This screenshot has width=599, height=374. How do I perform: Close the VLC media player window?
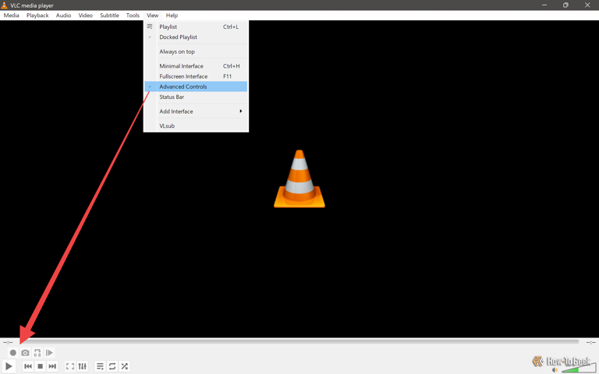(587, 5)
